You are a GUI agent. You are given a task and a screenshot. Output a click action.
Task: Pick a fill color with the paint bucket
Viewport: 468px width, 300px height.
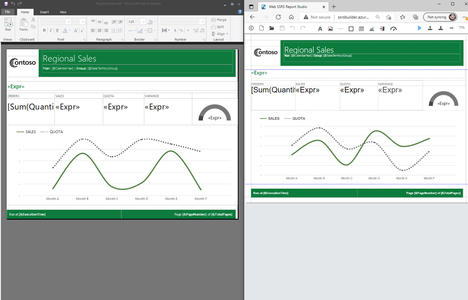[x=151, y=21]
